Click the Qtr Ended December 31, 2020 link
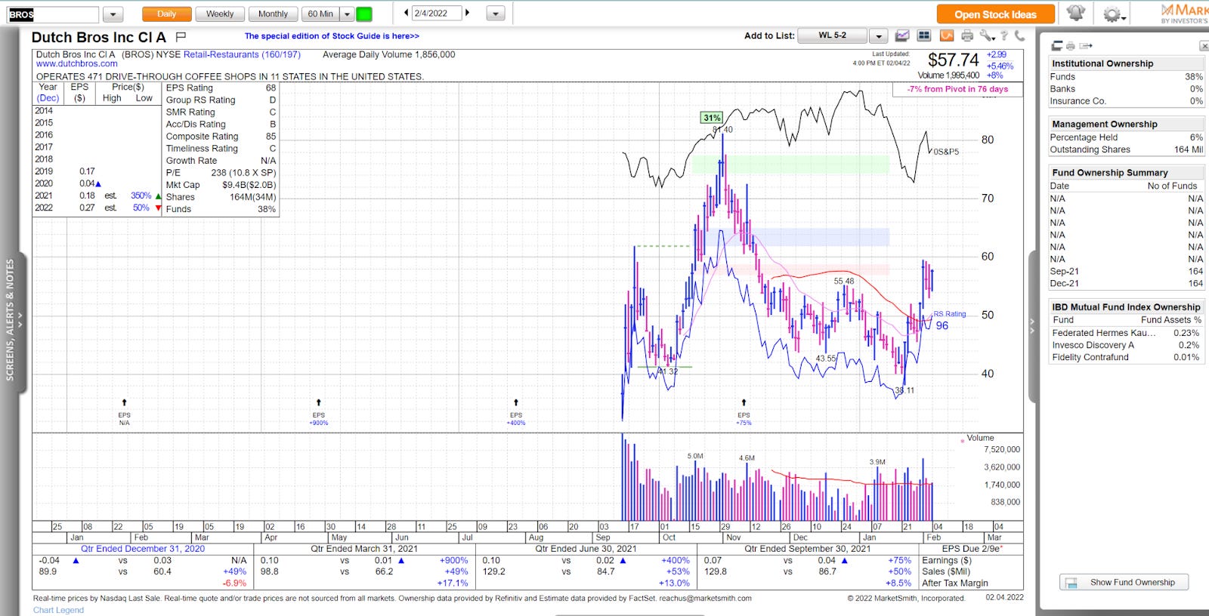Image resolution: width=1209 pixels, height=616 pixels. point(143,549)
